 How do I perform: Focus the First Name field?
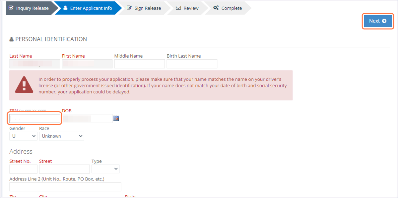pos(87,64)
